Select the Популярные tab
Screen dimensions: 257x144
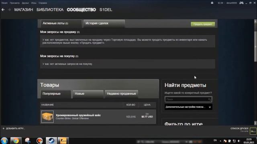(56, 94)
